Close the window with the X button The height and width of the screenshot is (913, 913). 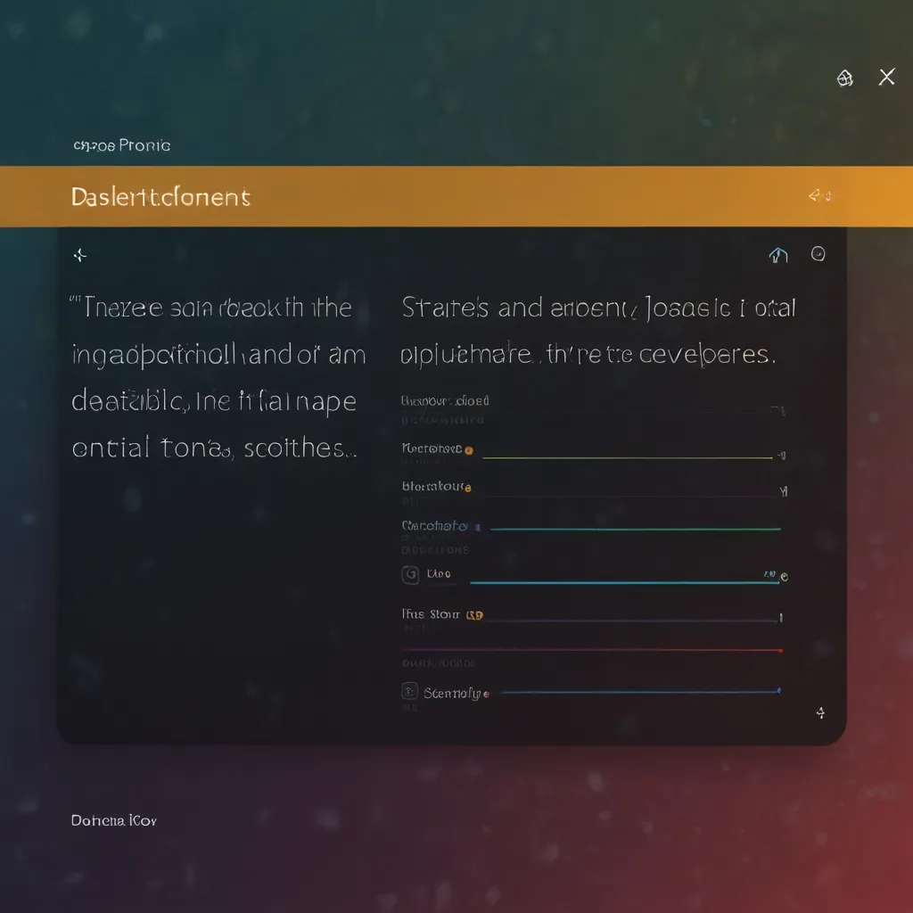click(x=886, y=78)
